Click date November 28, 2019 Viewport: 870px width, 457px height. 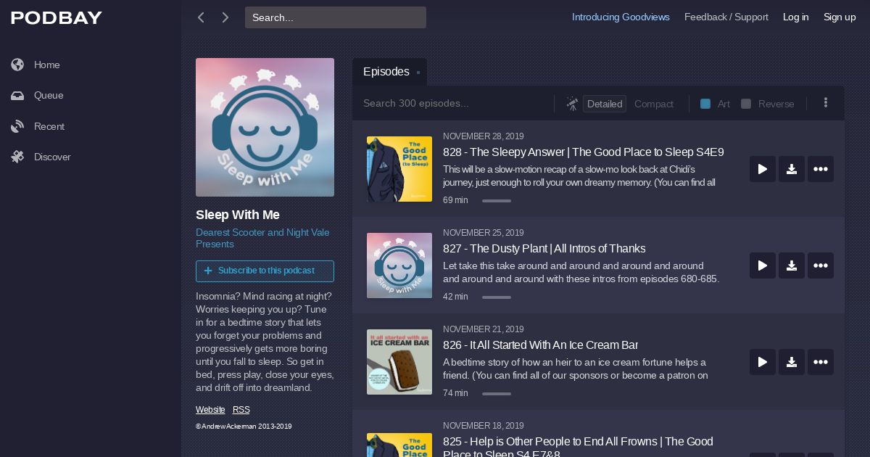484,136
